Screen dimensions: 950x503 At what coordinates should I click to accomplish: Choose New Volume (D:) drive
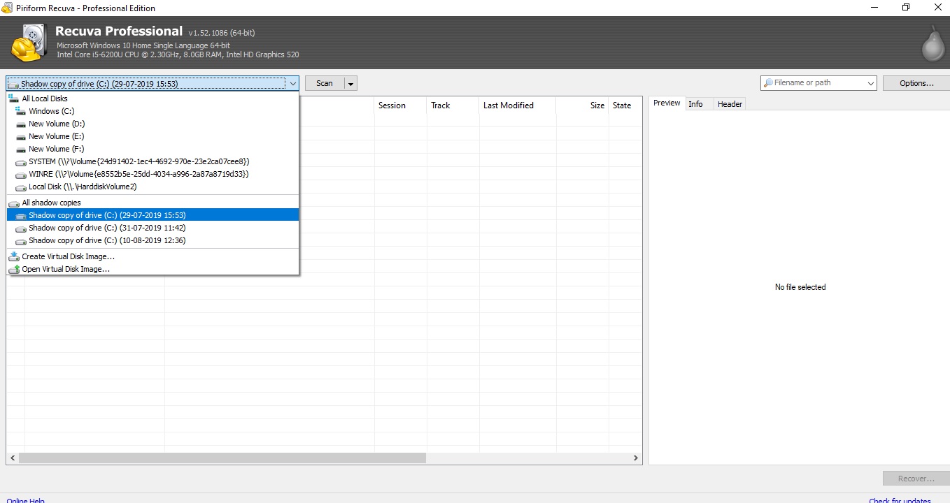coord(153,124)
